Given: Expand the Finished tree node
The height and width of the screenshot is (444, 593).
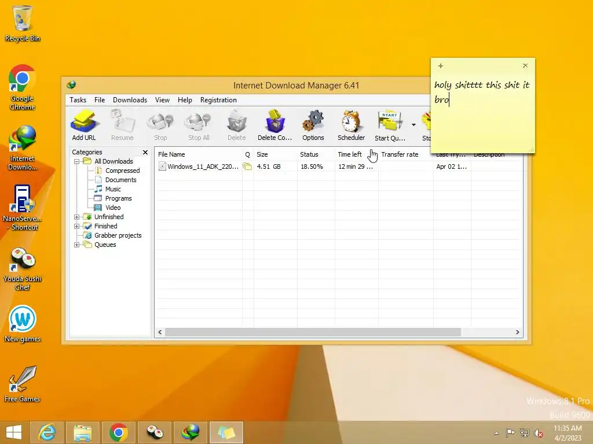Looking at the screenshot, I should point(77,226).
